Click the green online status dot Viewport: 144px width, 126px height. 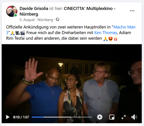[x=16, y=15]
